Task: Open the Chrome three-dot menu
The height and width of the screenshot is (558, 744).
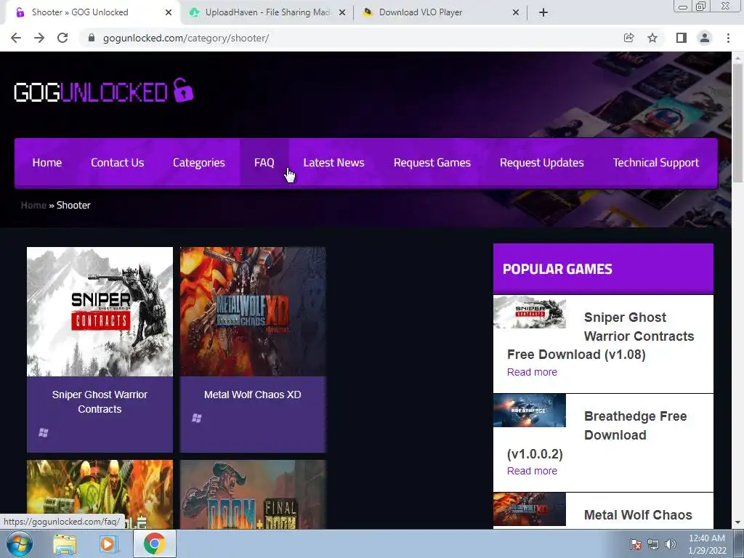Action: tap(728, 38)
